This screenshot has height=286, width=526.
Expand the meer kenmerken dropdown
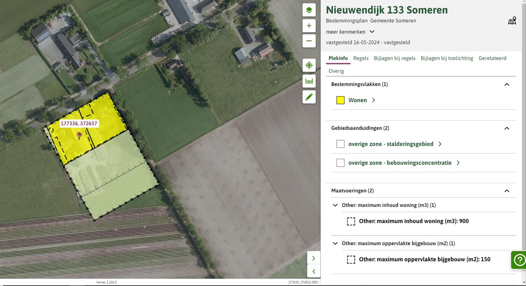371,32
